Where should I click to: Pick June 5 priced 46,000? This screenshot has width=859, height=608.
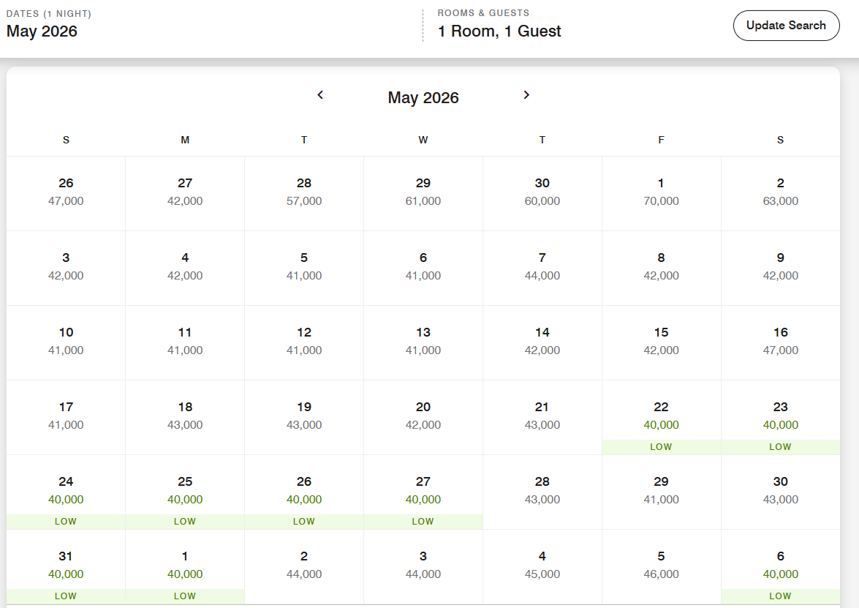[x=661, y=566]
